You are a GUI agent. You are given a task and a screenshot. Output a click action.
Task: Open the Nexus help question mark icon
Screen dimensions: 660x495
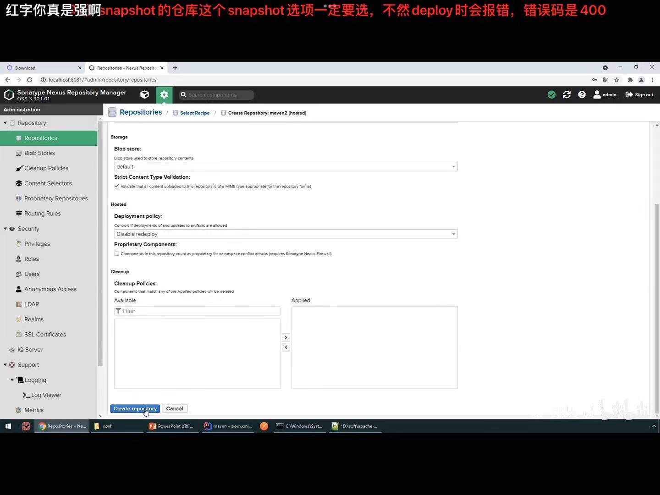[582, 95]
